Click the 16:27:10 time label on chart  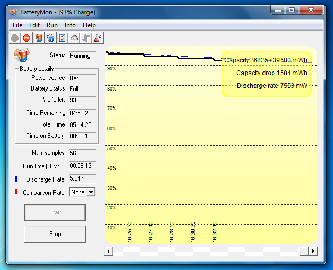(x=150, y=232)
